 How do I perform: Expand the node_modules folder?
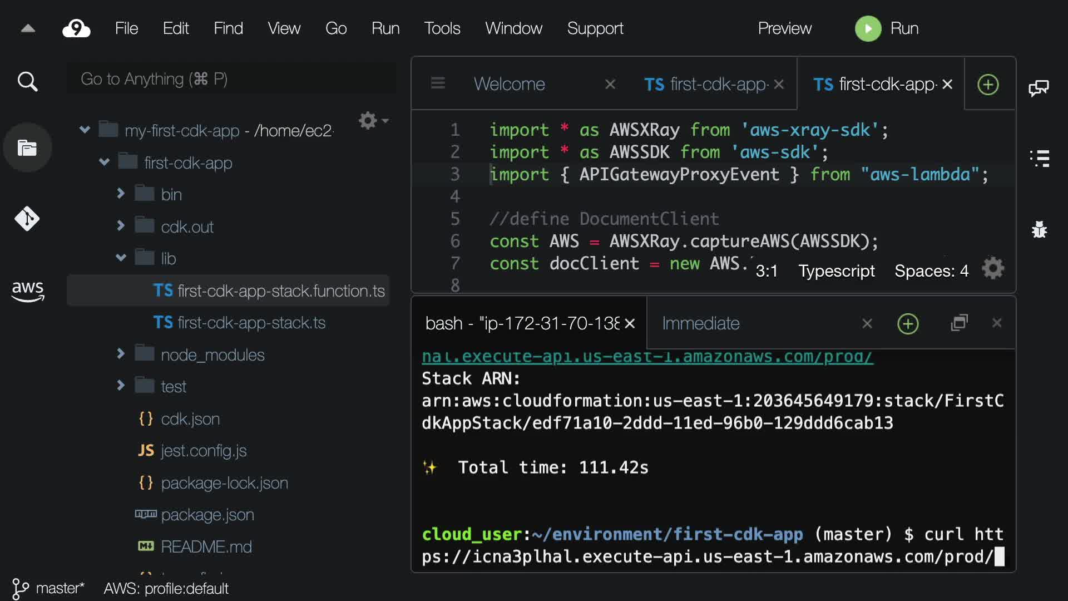click(x=121, y=353)
